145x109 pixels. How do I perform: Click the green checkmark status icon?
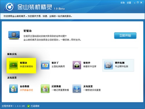pyautogui.click(x=28, y=106)
